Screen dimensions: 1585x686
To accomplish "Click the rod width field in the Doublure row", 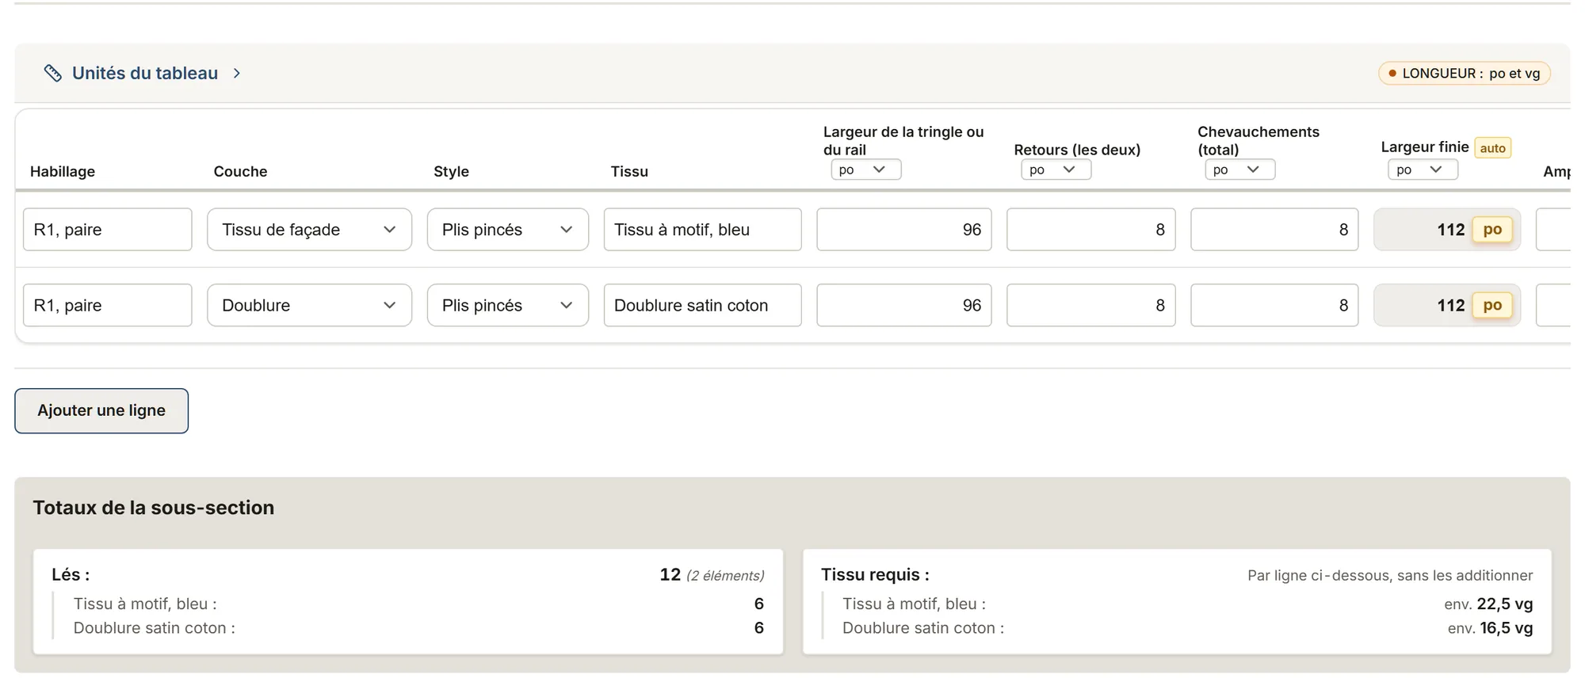I will [x=904, y=305].
